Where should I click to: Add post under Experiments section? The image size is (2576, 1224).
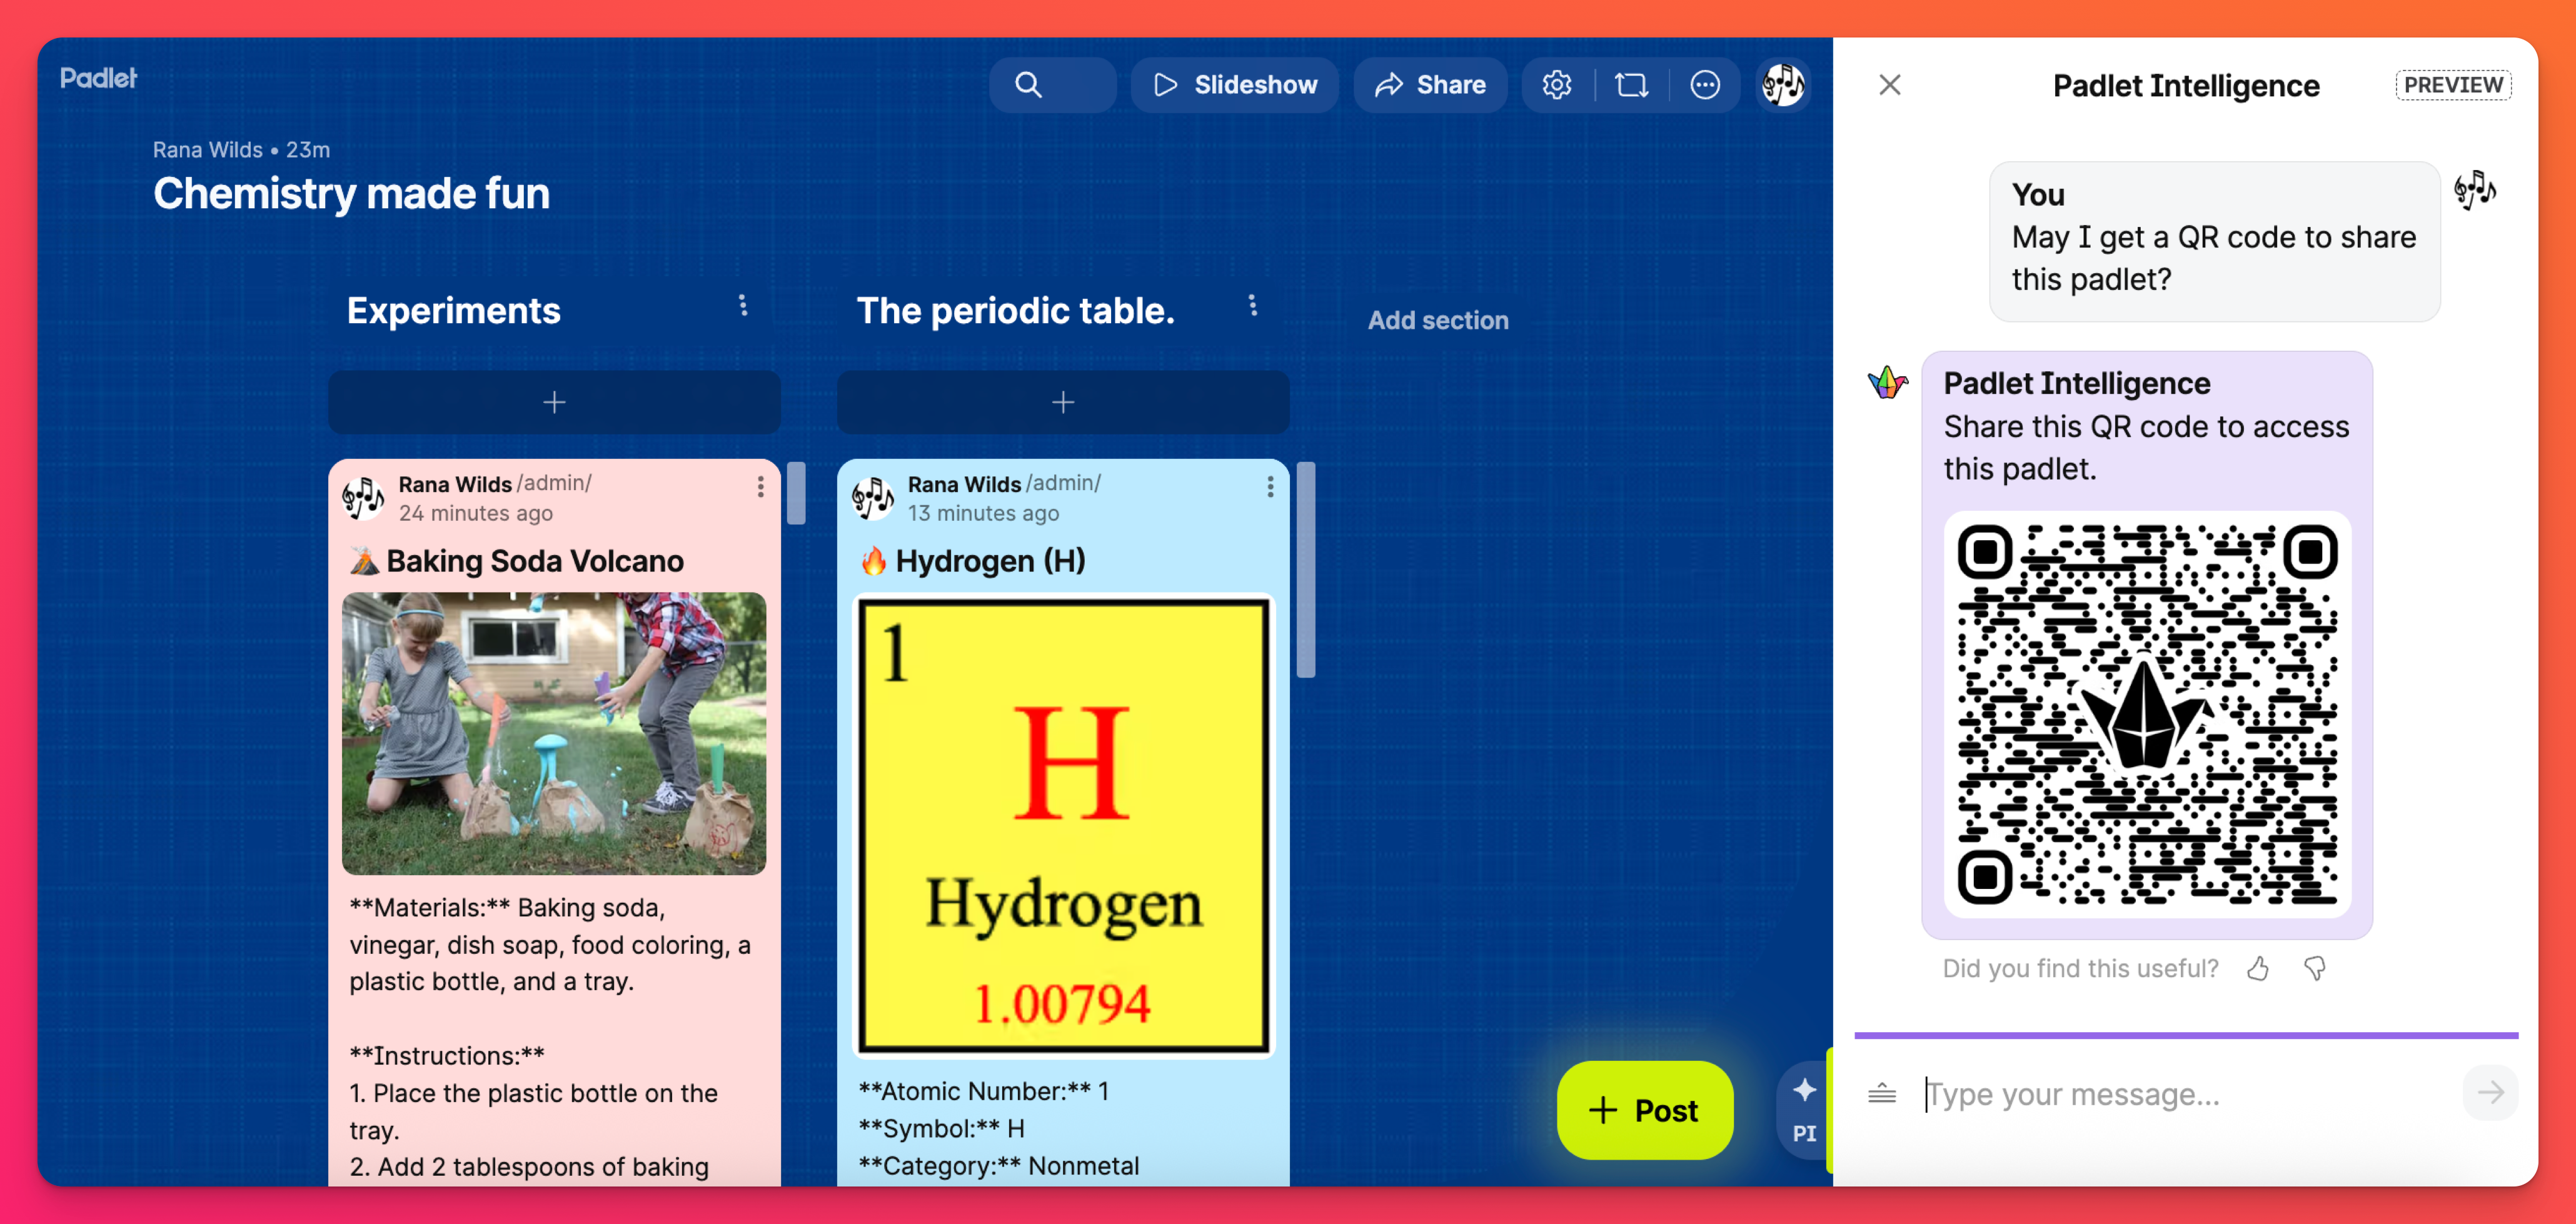coord(554,402)
